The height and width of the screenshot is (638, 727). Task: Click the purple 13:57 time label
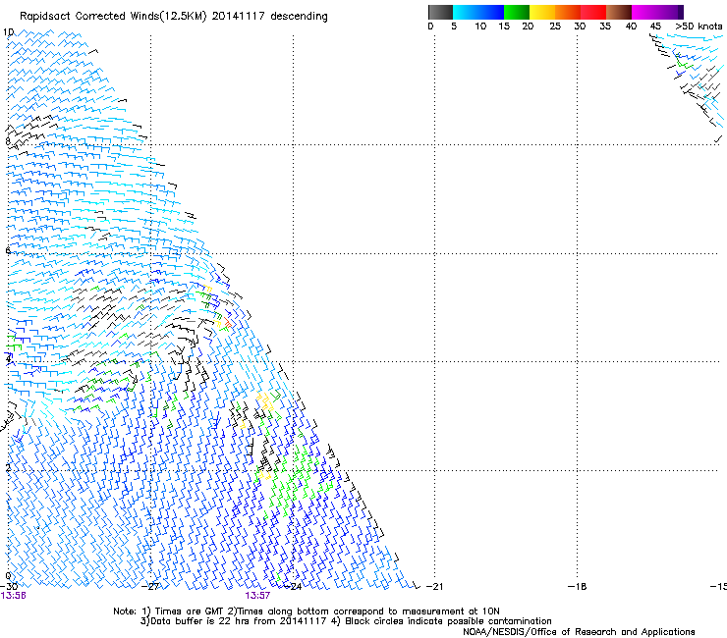coord(257,596)
